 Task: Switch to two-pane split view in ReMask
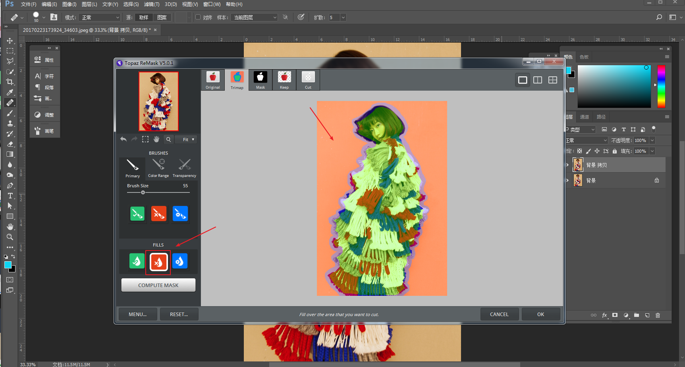coord(538,80)
